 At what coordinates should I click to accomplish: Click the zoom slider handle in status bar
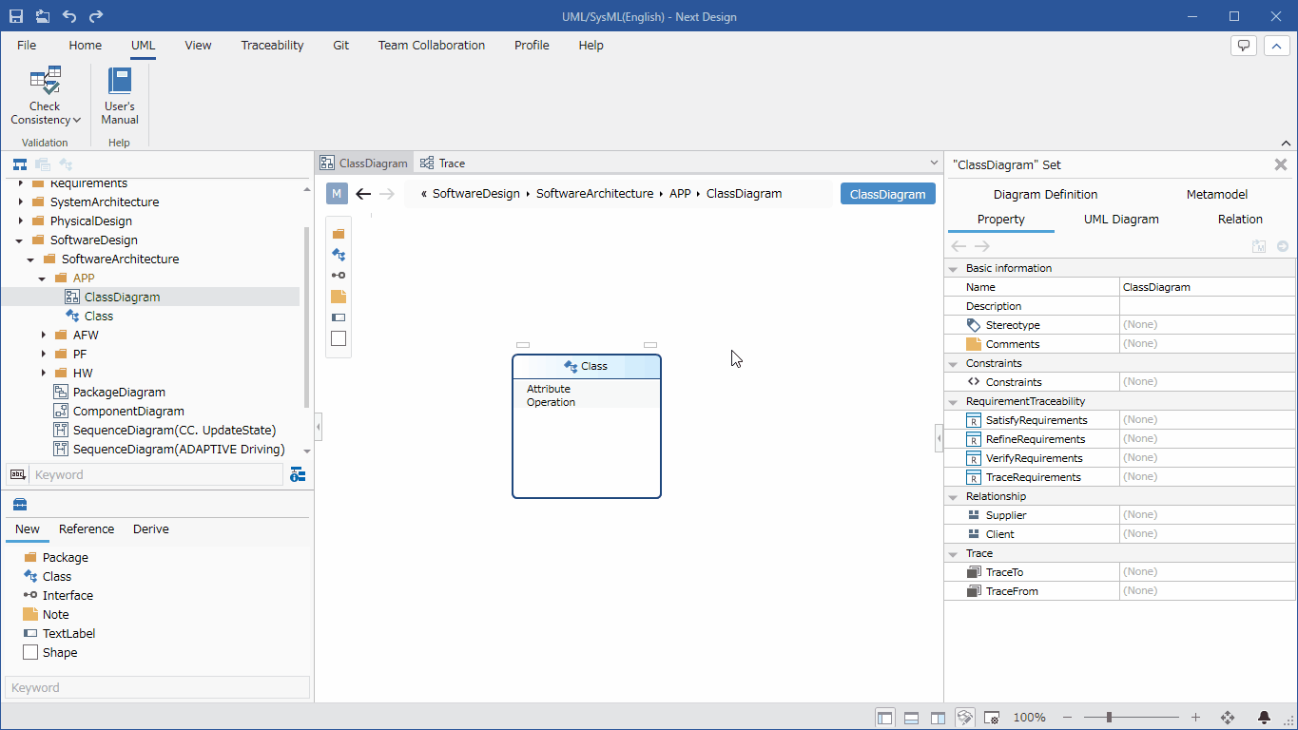tap(1109, 718)
